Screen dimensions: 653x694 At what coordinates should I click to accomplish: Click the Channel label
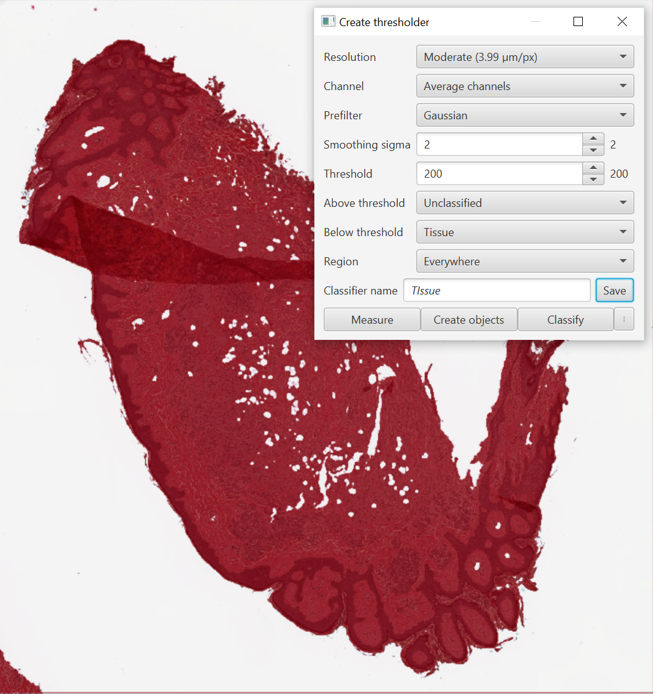coord(344,86)
